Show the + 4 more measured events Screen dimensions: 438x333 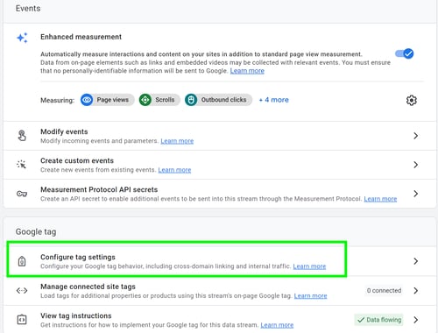pos(274,100)
